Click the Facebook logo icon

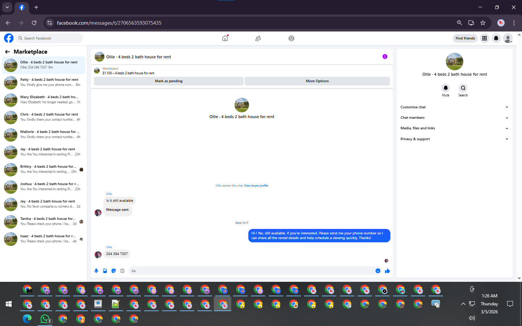pyautogui.click(x=9, y=38)
